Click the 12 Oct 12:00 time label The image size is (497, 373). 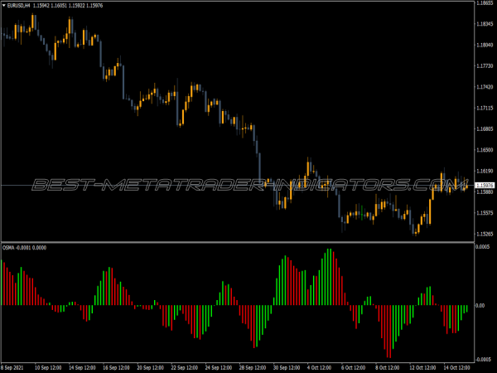[x=422, y=368]
